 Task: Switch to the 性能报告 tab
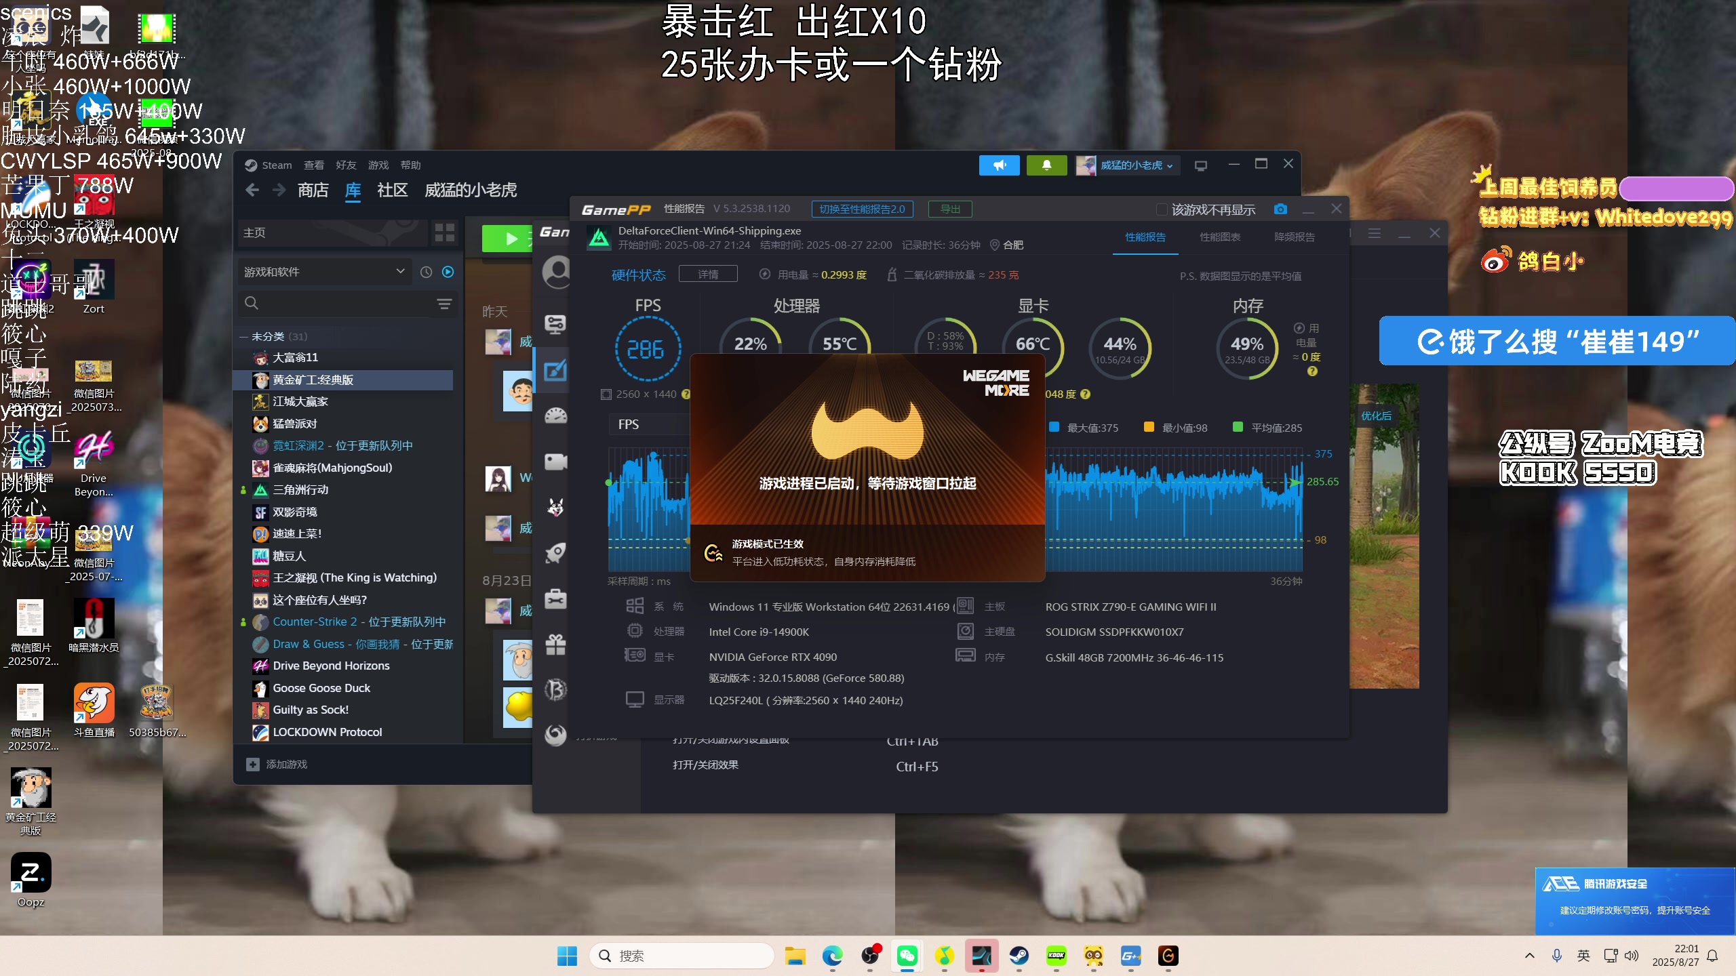1145,237
